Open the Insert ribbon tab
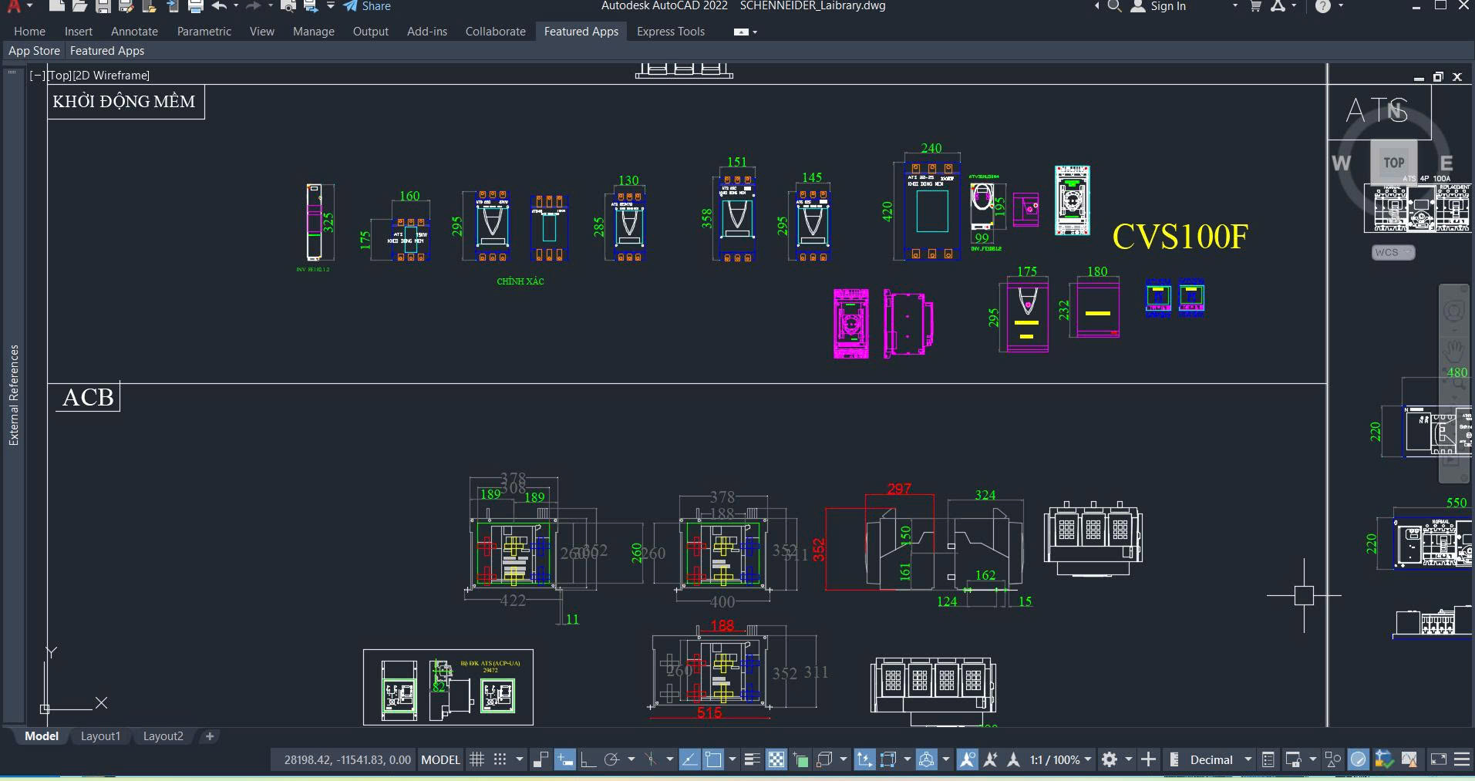Viewport: 1475px width, 781px height. tap(78, 32)
